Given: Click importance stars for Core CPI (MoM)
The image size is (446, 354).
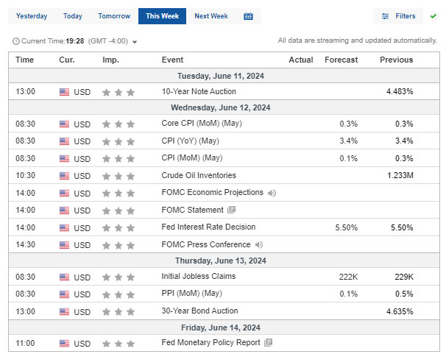Looking at the screenshot, I should (118, 124).
